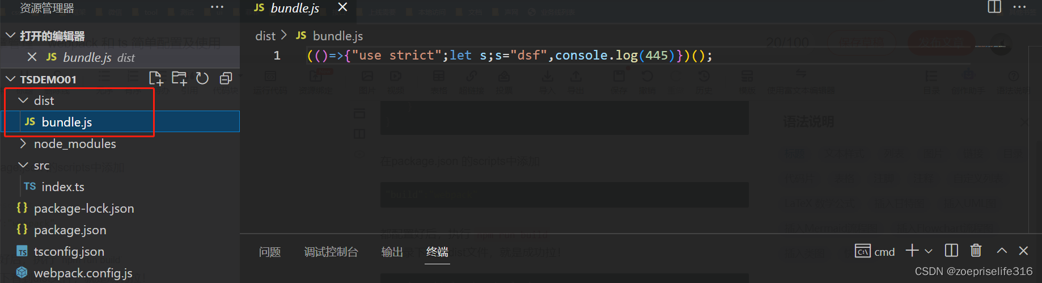Image resolution: width=1042 pixels, height=283 pixels.
Task: Switch to the 终端 panel tab
Action: [x=437, y=252]
